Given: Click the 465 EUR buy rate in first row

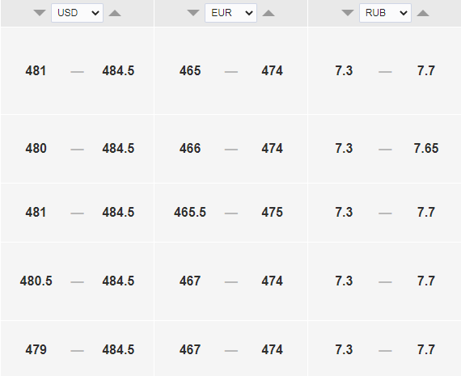Looking at the screenshot, I should click(x=190, y=71).
